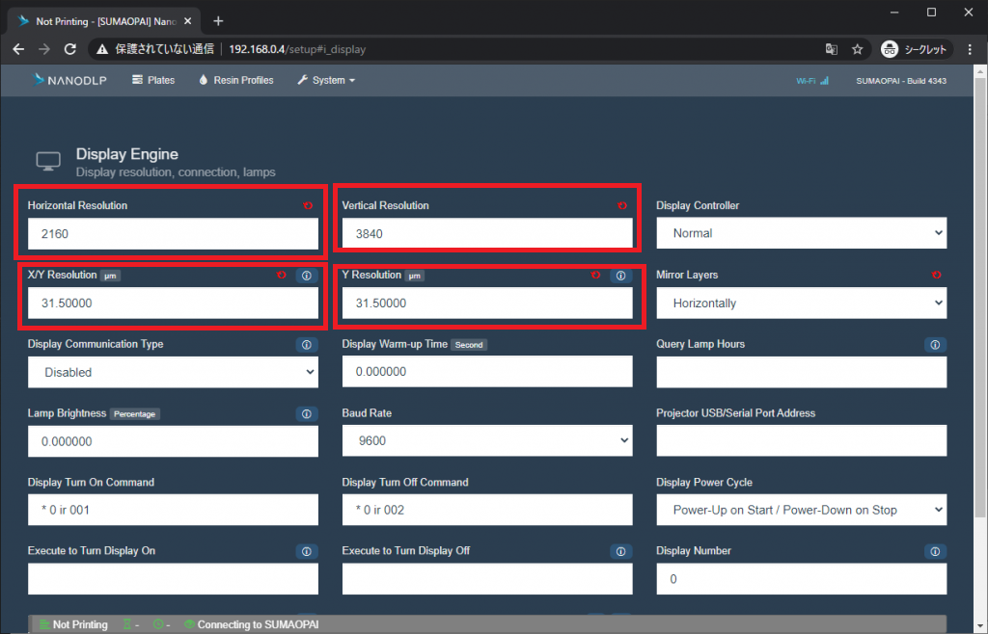The image size is (988, 634).
Task: Show info for Display Number
Action: (x=935, y=551)
